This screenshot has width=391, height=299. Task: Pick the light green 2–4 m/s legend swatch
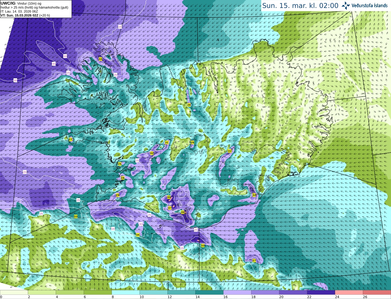pyautogui.click(x=42, y=292)
